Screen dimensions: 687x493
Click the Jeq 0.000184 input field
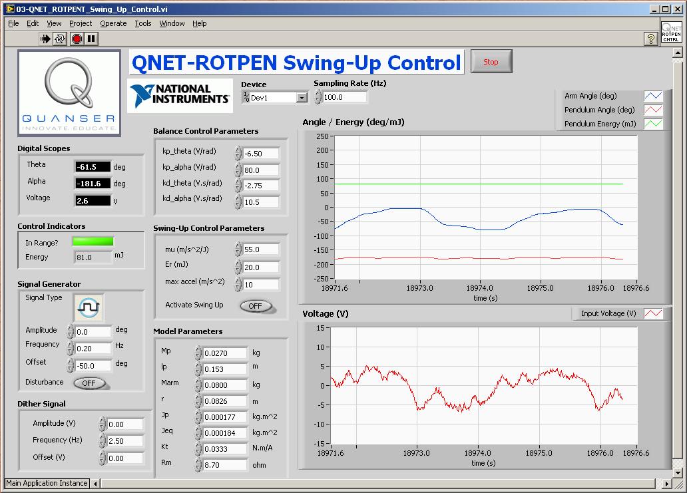pyautogui.click(x=225, y=433)
